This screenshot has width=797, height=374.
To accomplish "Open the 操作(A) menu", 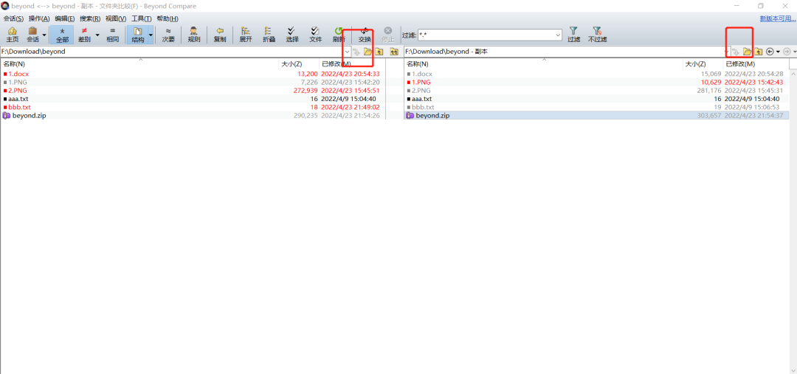I will (x=39, y=18).
